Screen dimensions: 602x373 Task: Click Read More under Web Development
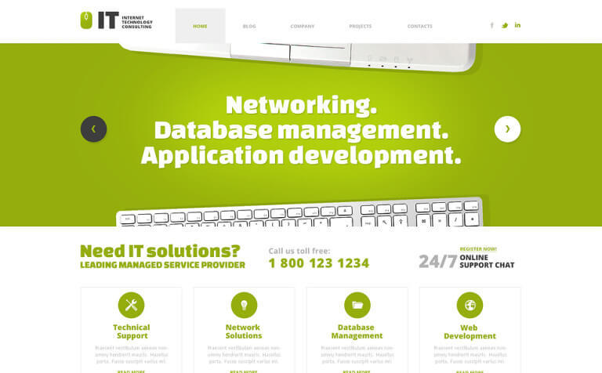470,371
